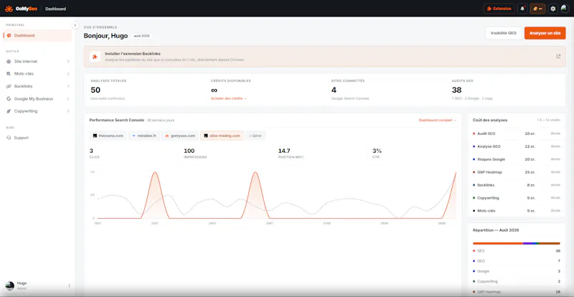Select the theovena.com site tab
The width and height of the screenshot is (574, 297).
pos(108,136)
